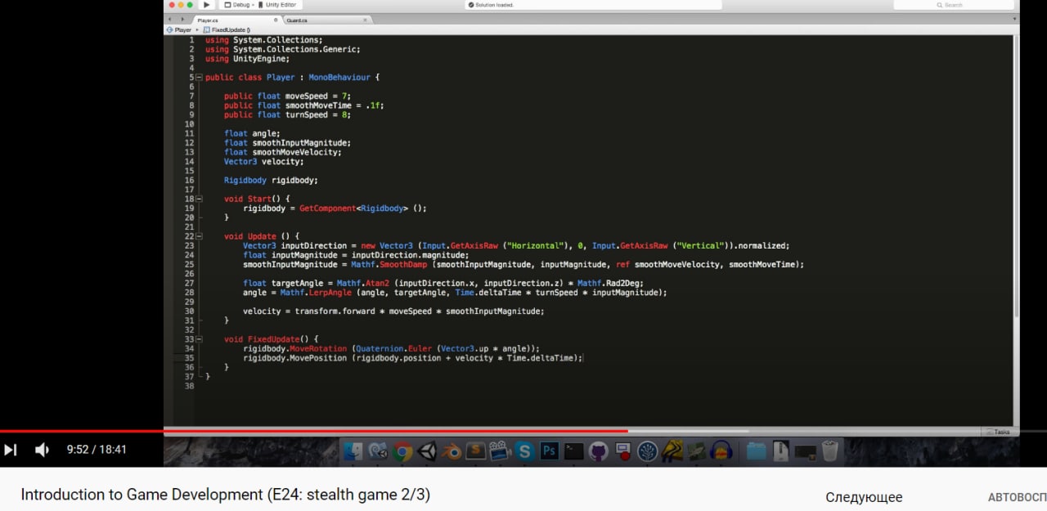Viewport: 1047px width, 511px height.
Task: Open Sublime Text from the dock
Action: (475, 451)
